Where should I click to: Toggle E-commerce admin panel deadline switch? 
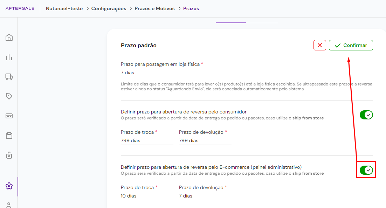point(366,170)
